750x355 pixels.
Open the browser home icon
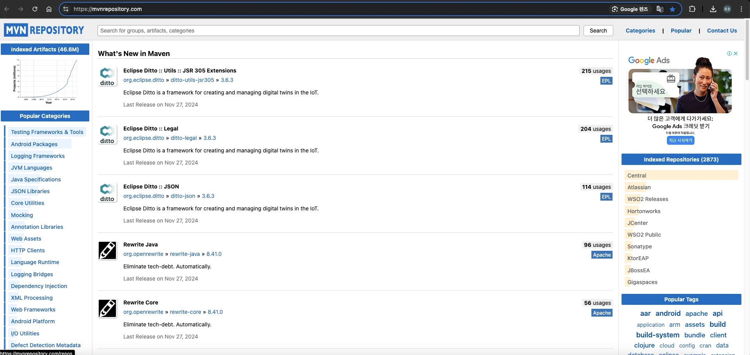[49, 9]
